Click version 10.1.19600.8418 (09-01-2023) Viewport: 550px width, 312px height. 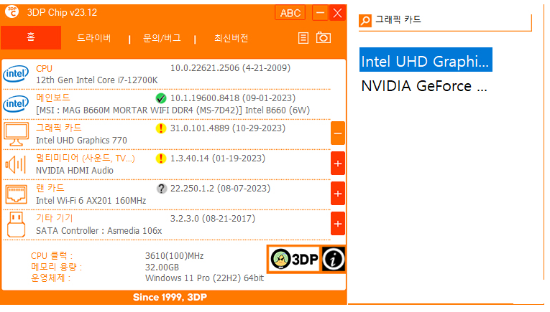233,98
